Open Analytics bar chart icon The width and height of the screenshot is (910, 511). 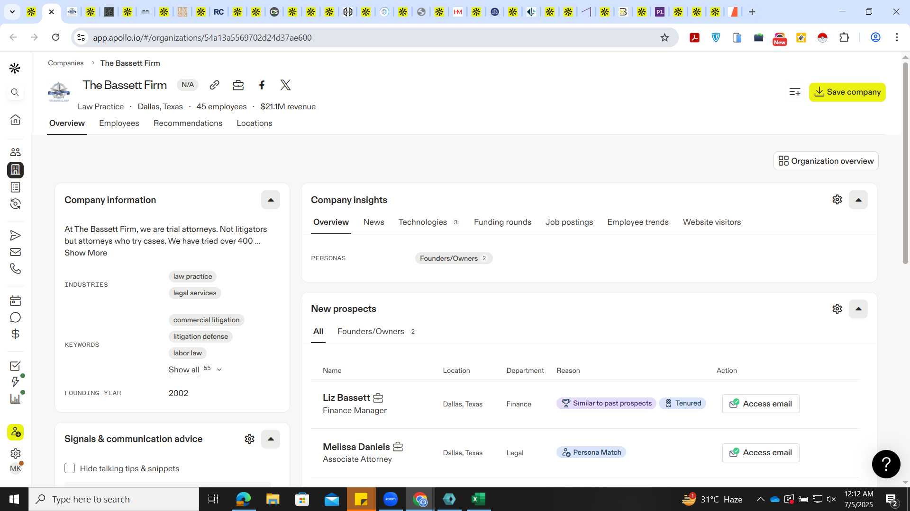15,398
